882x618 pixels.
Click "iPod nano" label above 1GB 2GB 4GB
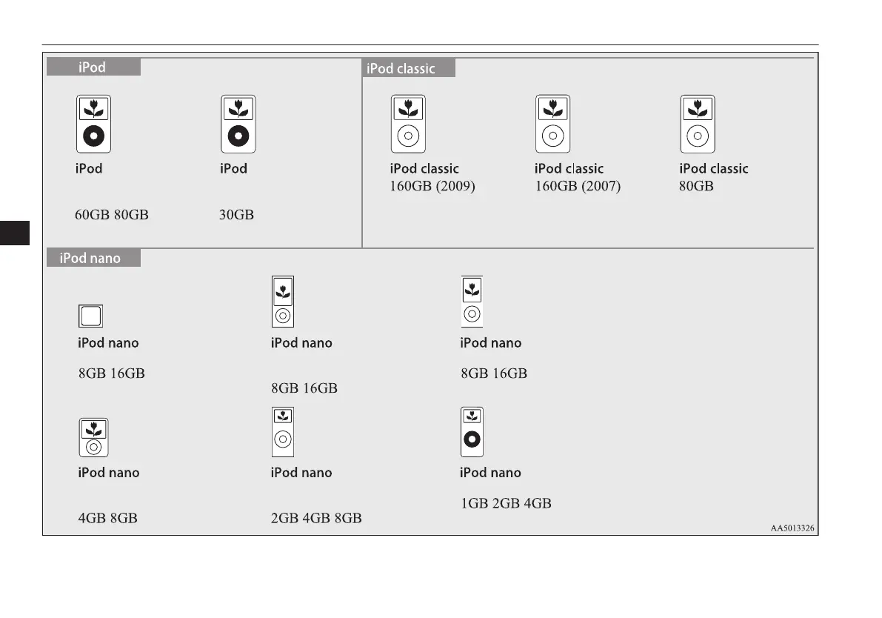point(490,472)
